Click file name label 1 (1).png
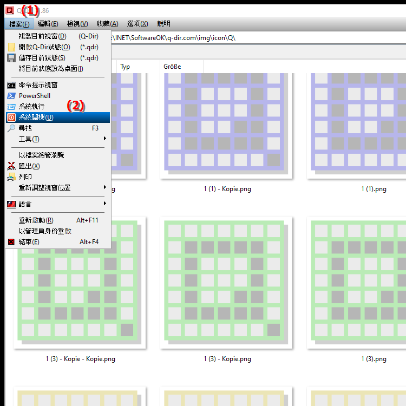Screen dimensions: 406x406 374,189
